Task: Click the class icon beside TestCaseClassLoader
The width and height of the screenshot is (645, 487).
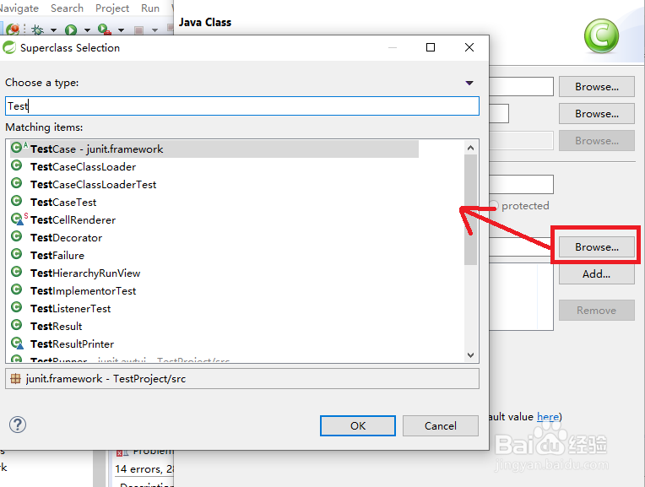Action: 16,165
